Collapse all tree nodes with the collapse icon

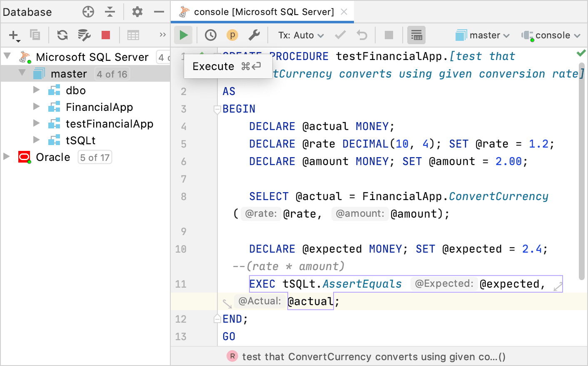pos(110,12)
